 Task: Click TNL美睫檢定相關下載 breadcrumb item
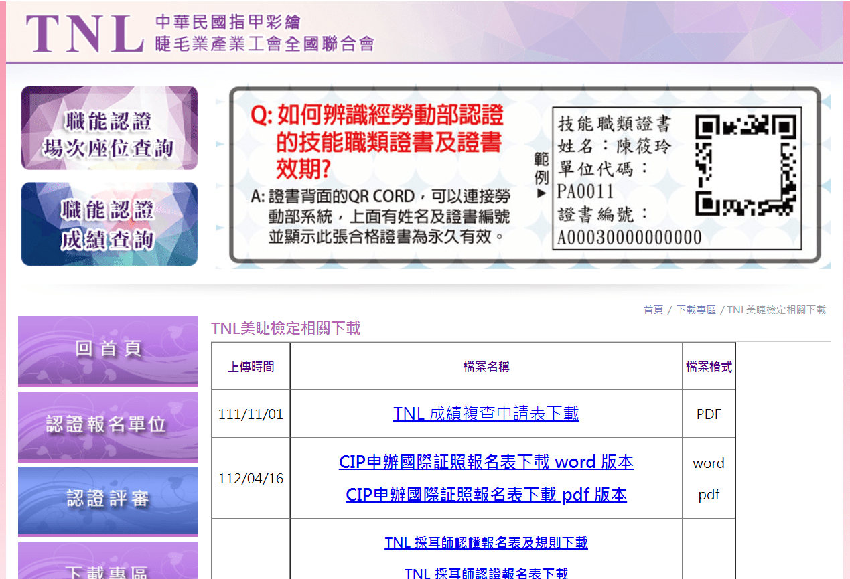776,310
